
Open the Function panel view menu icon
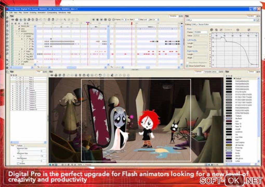(x=187, y=16)
